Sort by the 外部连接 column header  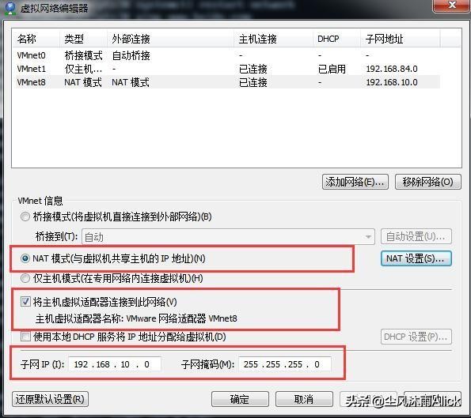point(170,39)
